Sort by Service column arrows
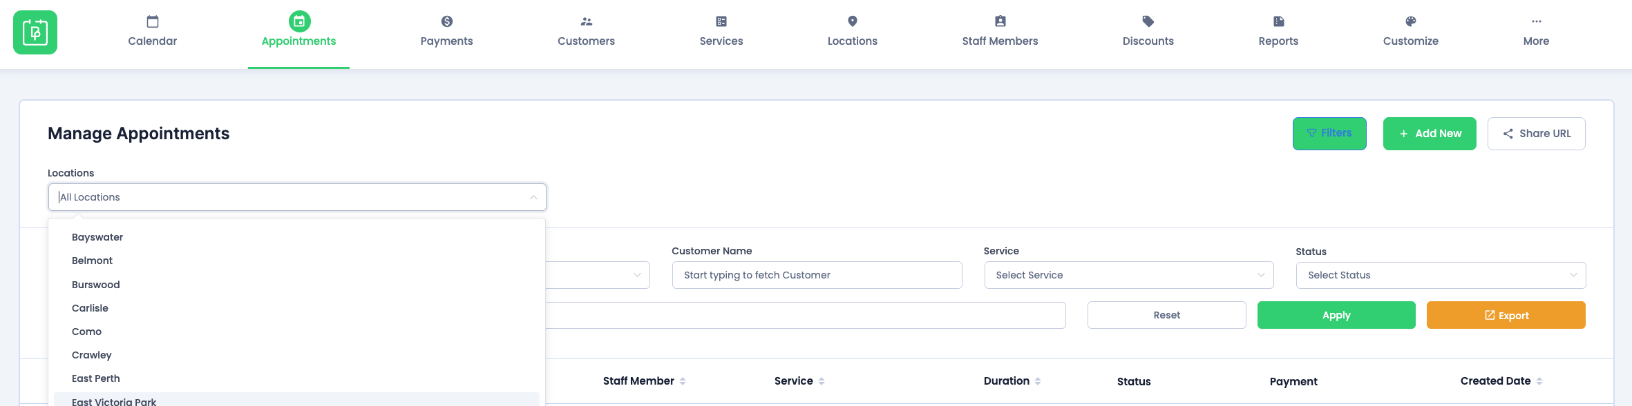Viewport: 1632px width, 406px height. point(822,381)
